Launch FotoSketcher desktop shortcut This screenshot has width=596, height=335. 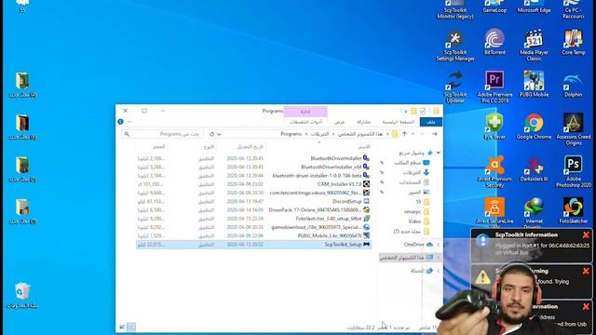[574, 210]
